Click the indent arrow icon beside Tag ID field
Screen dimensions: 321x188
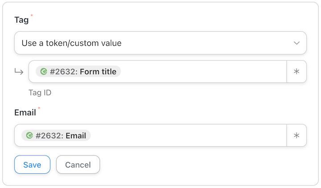point(19,71)
